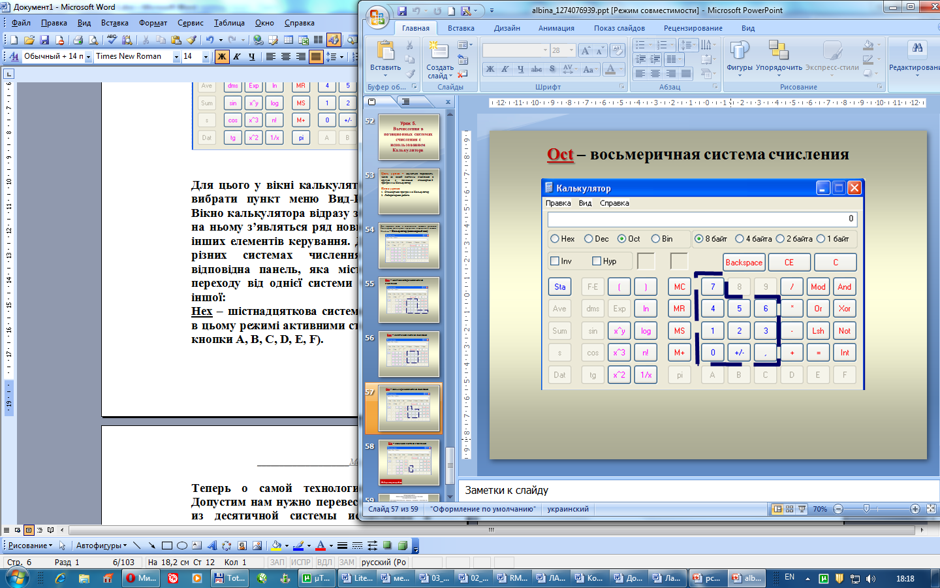
Task: Select the Rectangle tool in Word drawing toolbar
Action: pos(167,545)
